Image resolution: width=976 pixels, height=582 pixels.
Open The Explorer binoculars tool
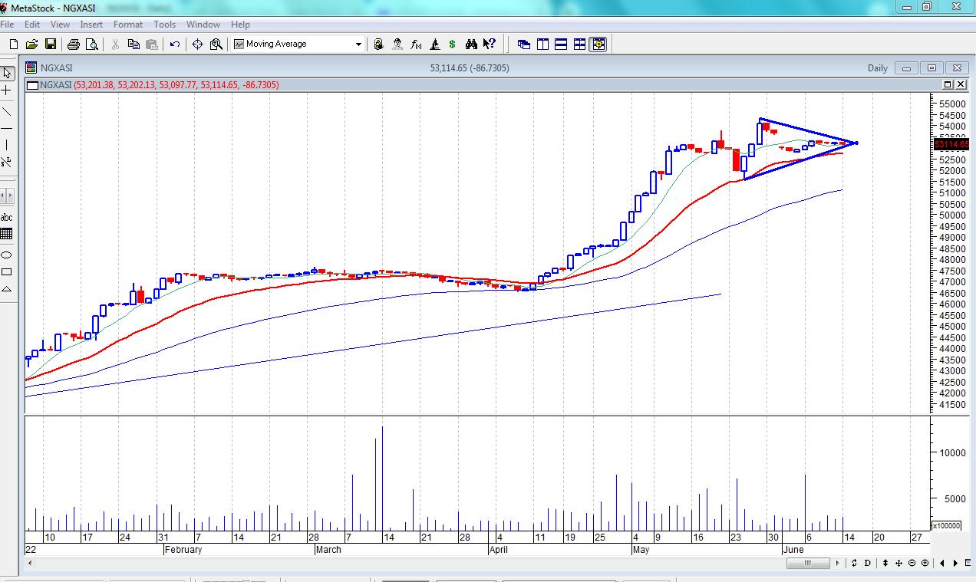pyautogui.click(x=471, y=44)
